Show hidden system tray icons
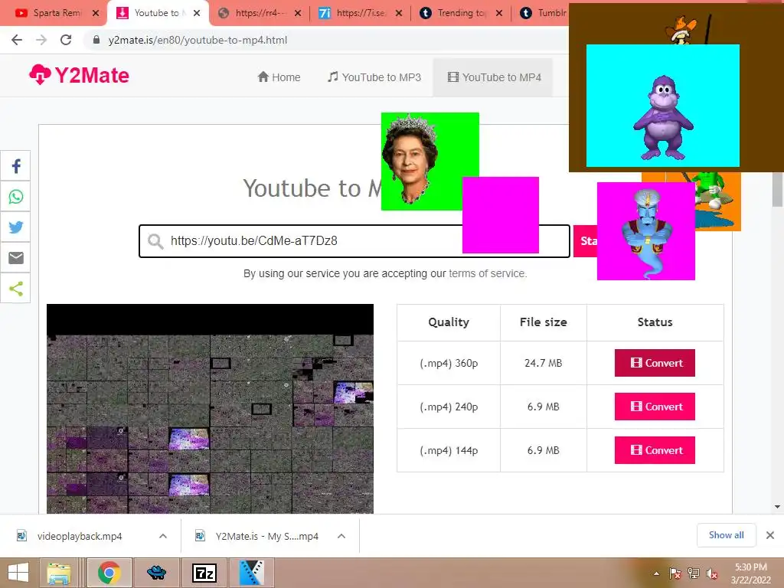Image resolution: width=784 pixels, height=588 pixels. click(656, 573)
